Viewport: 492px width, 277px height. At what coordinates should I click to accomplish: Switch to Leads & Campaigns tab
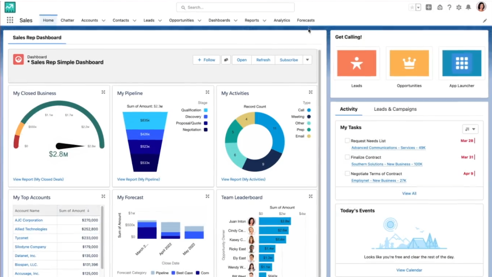click(395, 109)
